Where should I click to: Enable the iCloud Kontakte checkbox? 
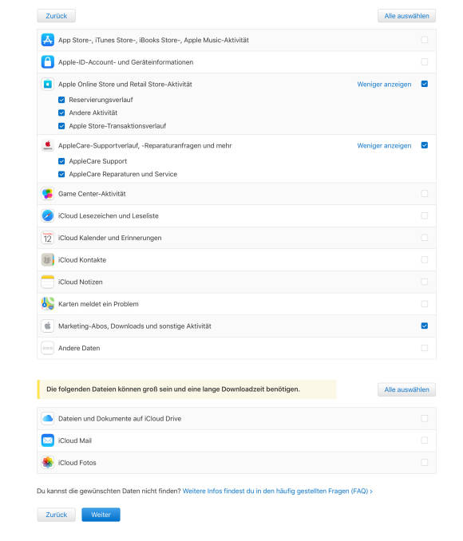point(425,260)
